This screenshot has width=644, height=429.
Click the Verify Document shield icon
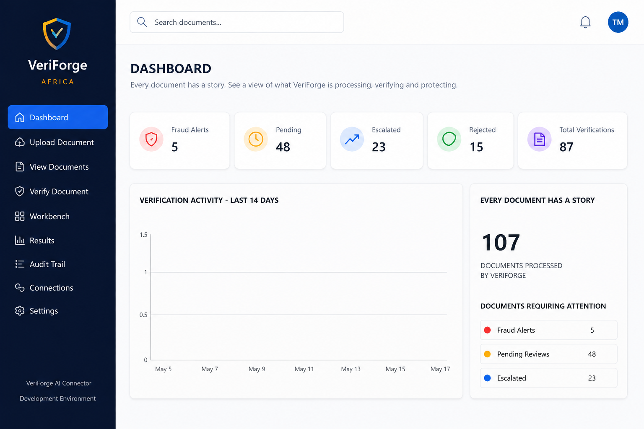point(20,191)
